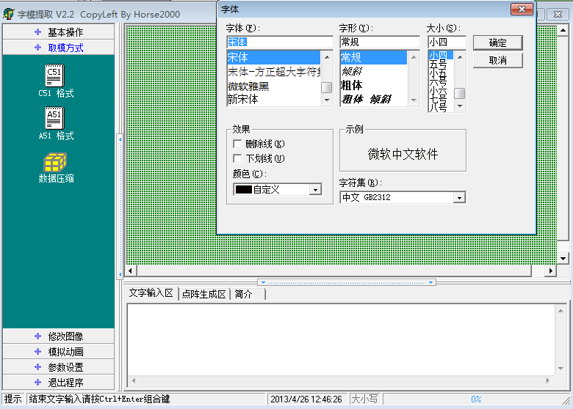Click the text input area

pyautogui.click(x=342, y=340)
